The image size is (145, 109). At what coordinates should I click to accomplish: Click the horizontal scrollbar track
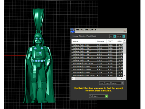(96, 78)
